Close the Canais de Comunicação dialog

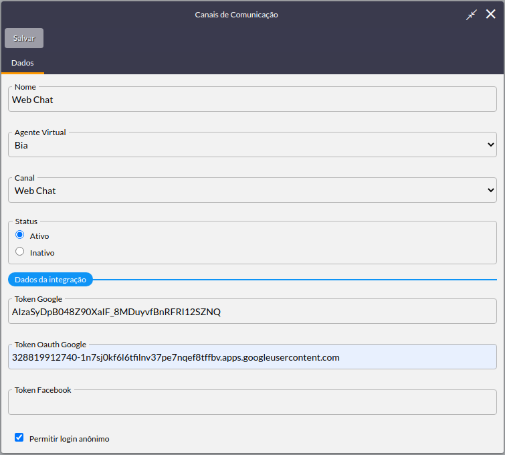coord(490,14)
